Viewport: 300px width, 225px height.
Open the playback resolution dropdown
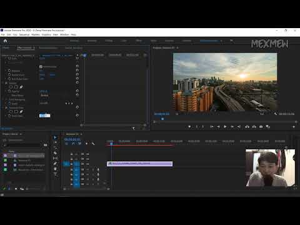tap(262, 114)
